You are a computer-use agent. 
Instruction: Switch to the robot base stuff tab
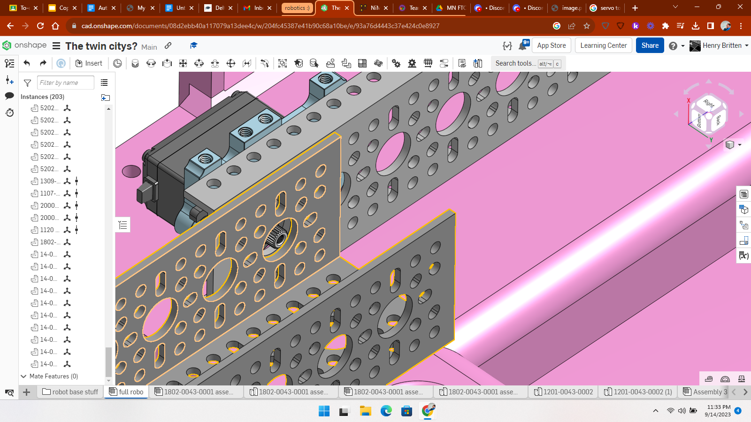pyautogui.click(x=70, y=392)
